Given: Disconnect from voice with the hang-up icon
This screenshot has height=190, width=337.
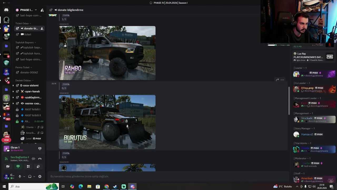Looking at the screenshot, I should 40,159.
